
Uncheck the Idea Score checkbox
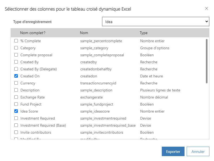tap(16, 111)
